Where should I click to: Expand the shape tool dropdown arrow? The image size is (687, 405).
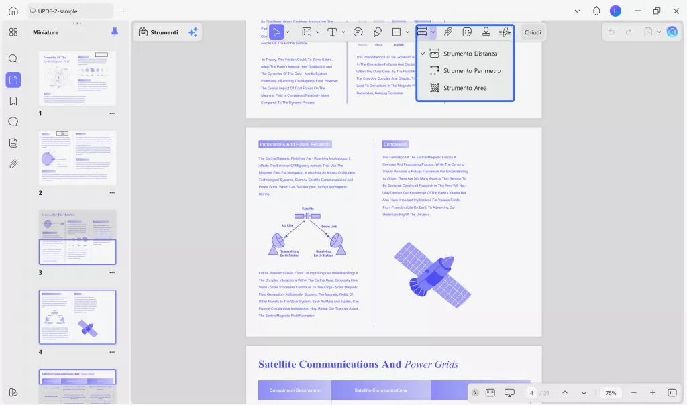click(407, 32)
